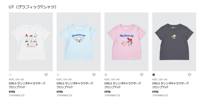This screenshot has width=201, height=102.
Task: Open the dark gray Pochacco T-shirt image
Action: (x=174, y=42)
